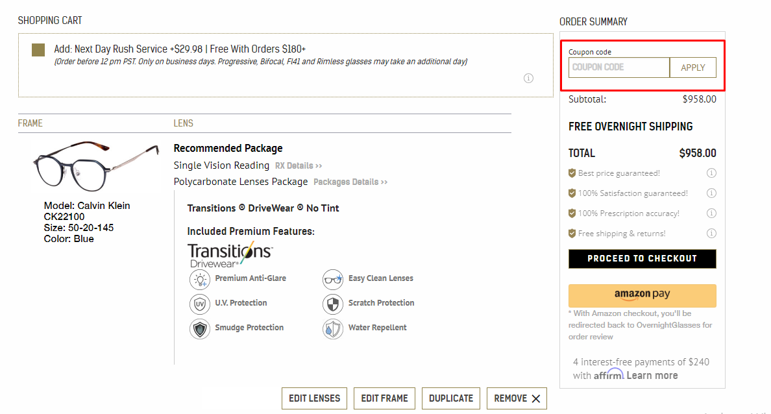Image resolution: width=771 pixels, height=414 pixels.
Task: Apply the coupon code
Action: pos(693,67)
